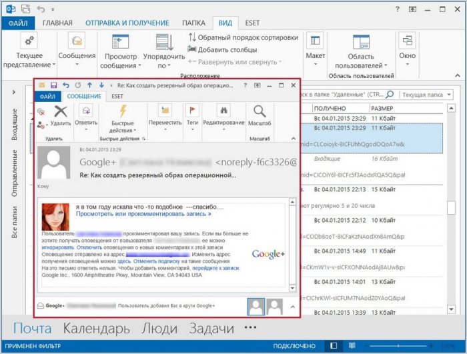Go to next item with down arrow

pos(101,85)
